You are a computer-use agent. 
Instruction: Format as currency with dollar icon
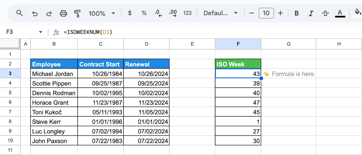[x=130, y=13]
